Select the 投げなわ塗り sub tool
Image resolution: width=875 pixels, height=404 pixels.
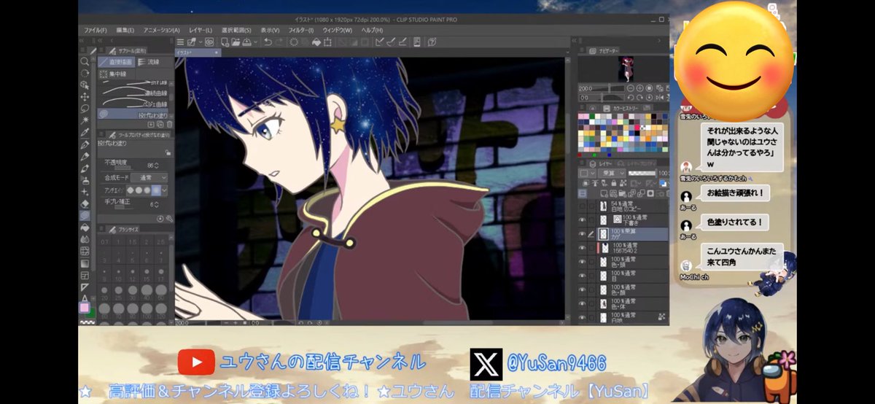click(133, 114)
